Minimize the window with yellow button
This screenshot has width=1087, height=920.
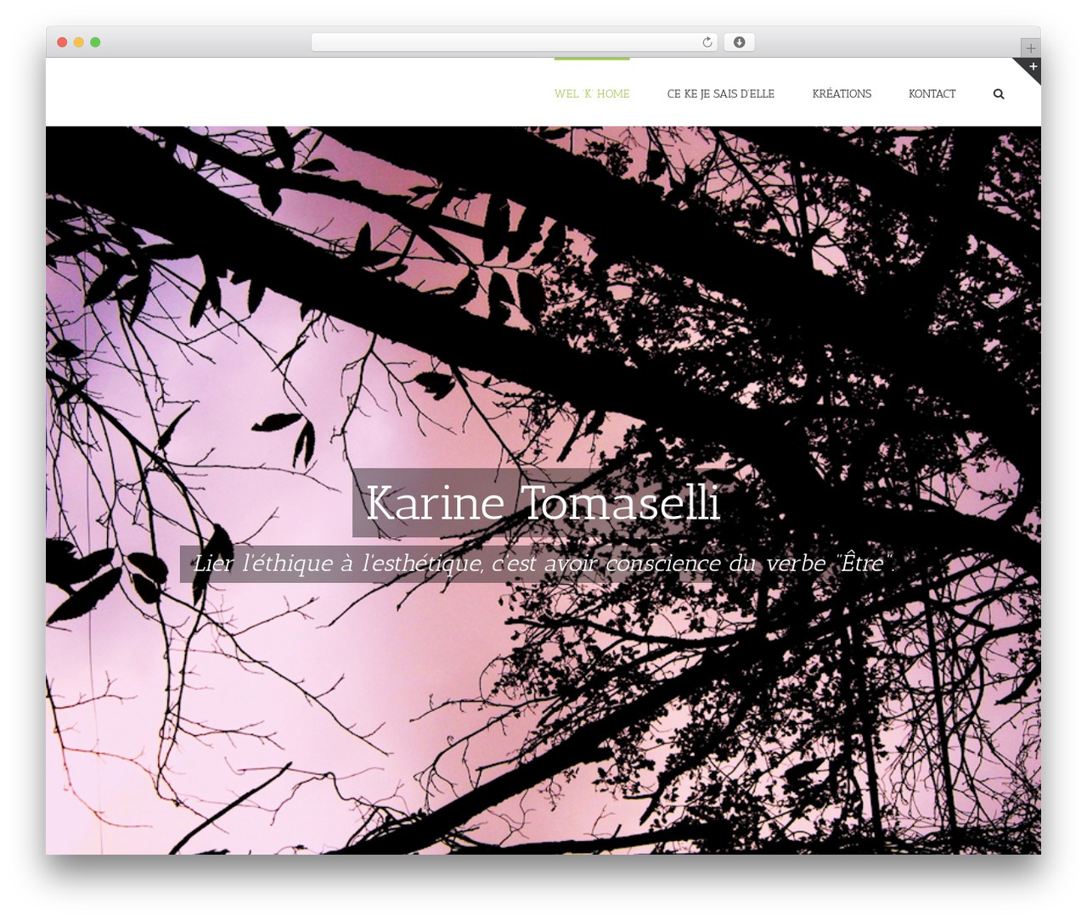pyautogui.click(x=79, y=42)
